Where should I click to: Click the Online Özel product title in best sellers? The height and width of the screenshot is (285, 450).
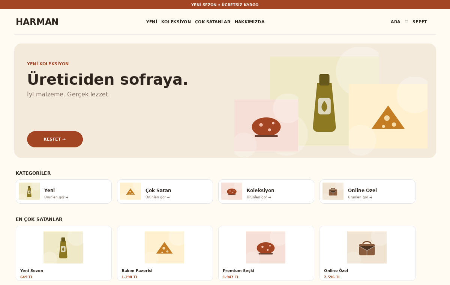[x=336, y=270]
